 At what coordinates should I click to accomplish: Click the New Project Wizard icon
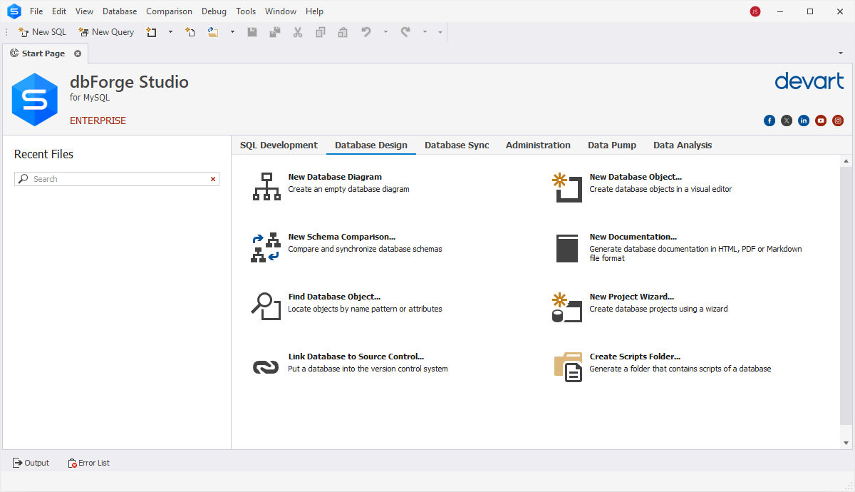[567, 307]
